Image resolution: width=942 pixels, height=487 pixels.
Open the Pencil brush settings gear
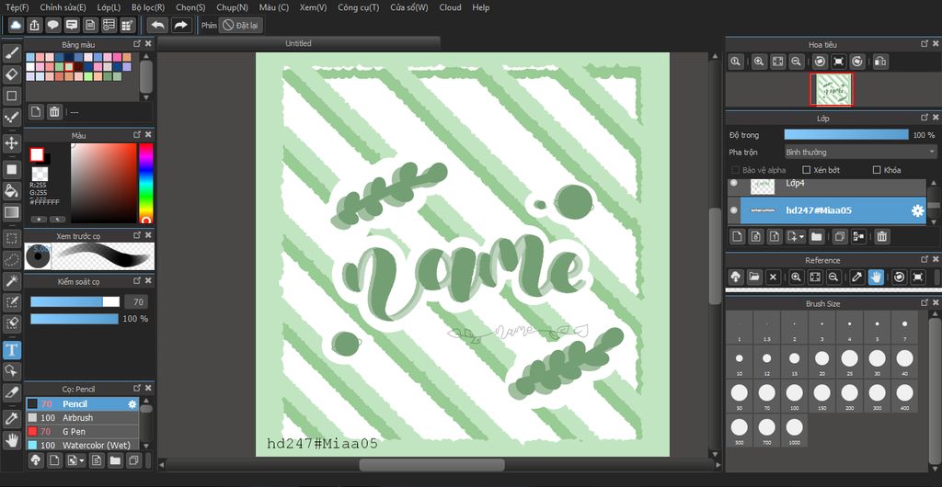[x=132, y=404]
